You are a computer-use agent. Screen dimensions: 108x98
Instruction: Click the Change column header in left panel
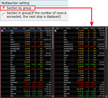click(x=32, y=28)
